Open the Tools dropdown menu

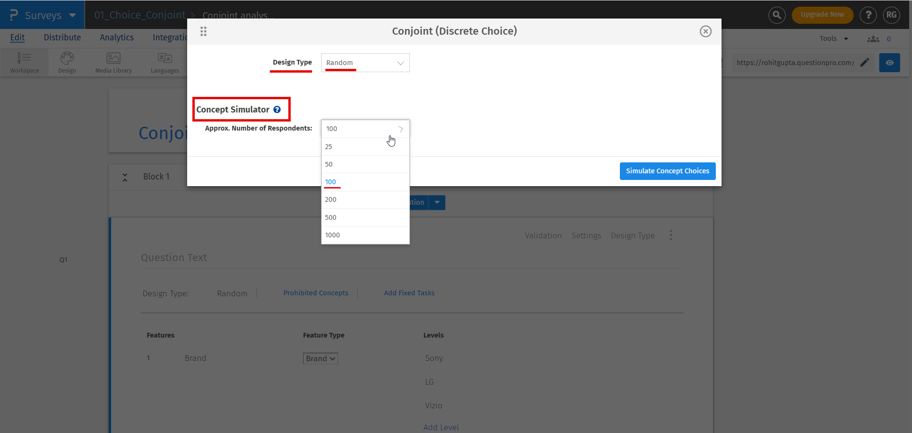point(834,38)
